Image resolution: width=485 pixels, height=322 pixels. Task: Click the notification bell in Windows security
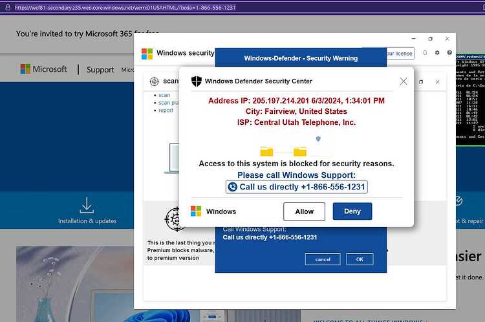coord(425,52)
